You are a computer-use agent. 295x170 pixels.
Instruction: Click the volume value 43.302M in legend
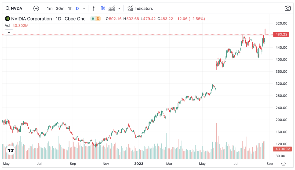[x=20, y=26]
